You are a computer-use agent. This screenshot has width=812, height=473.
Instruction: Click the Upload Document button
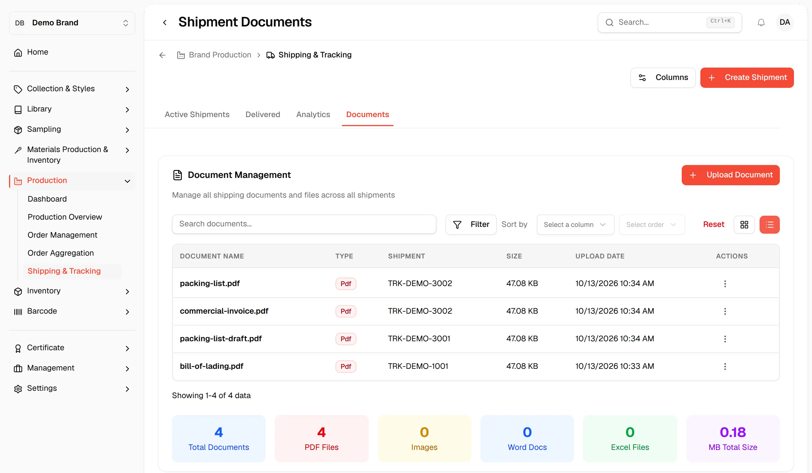click(730, 175)
